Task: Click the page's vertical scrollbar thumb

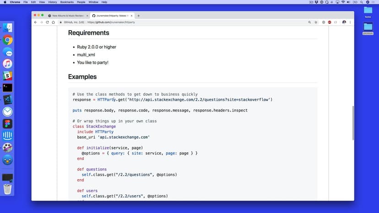Action: [352, 123]
